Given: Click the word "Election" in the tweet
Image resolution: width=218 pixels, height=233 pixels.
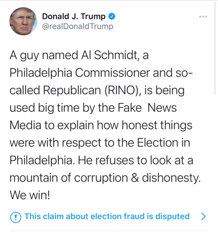Looking at the screenshot, I should tap(157, 143).
